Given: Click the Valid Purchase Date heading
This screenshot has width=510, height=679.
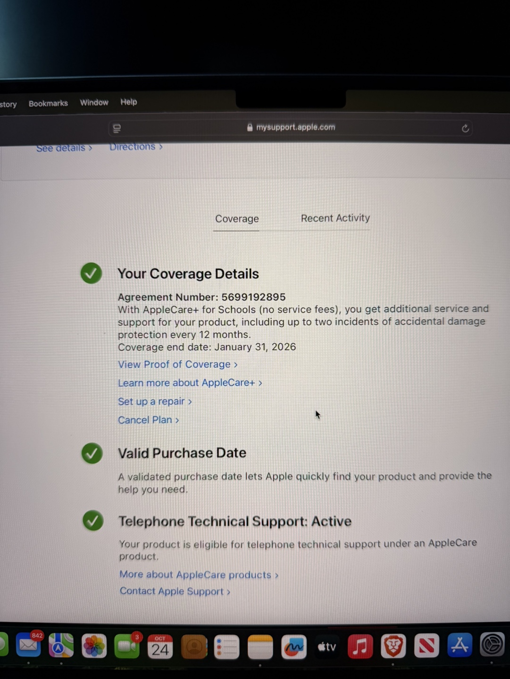Looking at the screenshot, I should (182, 453).
